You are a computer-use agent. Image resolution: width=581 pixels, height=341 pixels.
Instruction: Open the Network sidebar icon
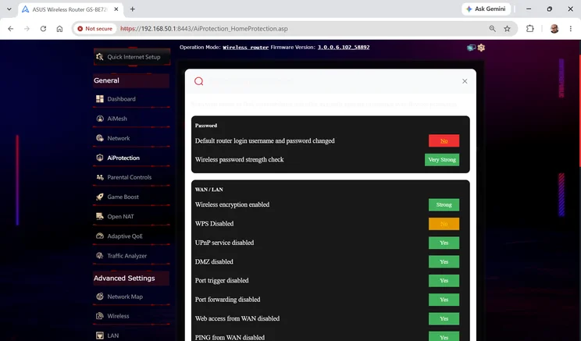coord(100,138)
